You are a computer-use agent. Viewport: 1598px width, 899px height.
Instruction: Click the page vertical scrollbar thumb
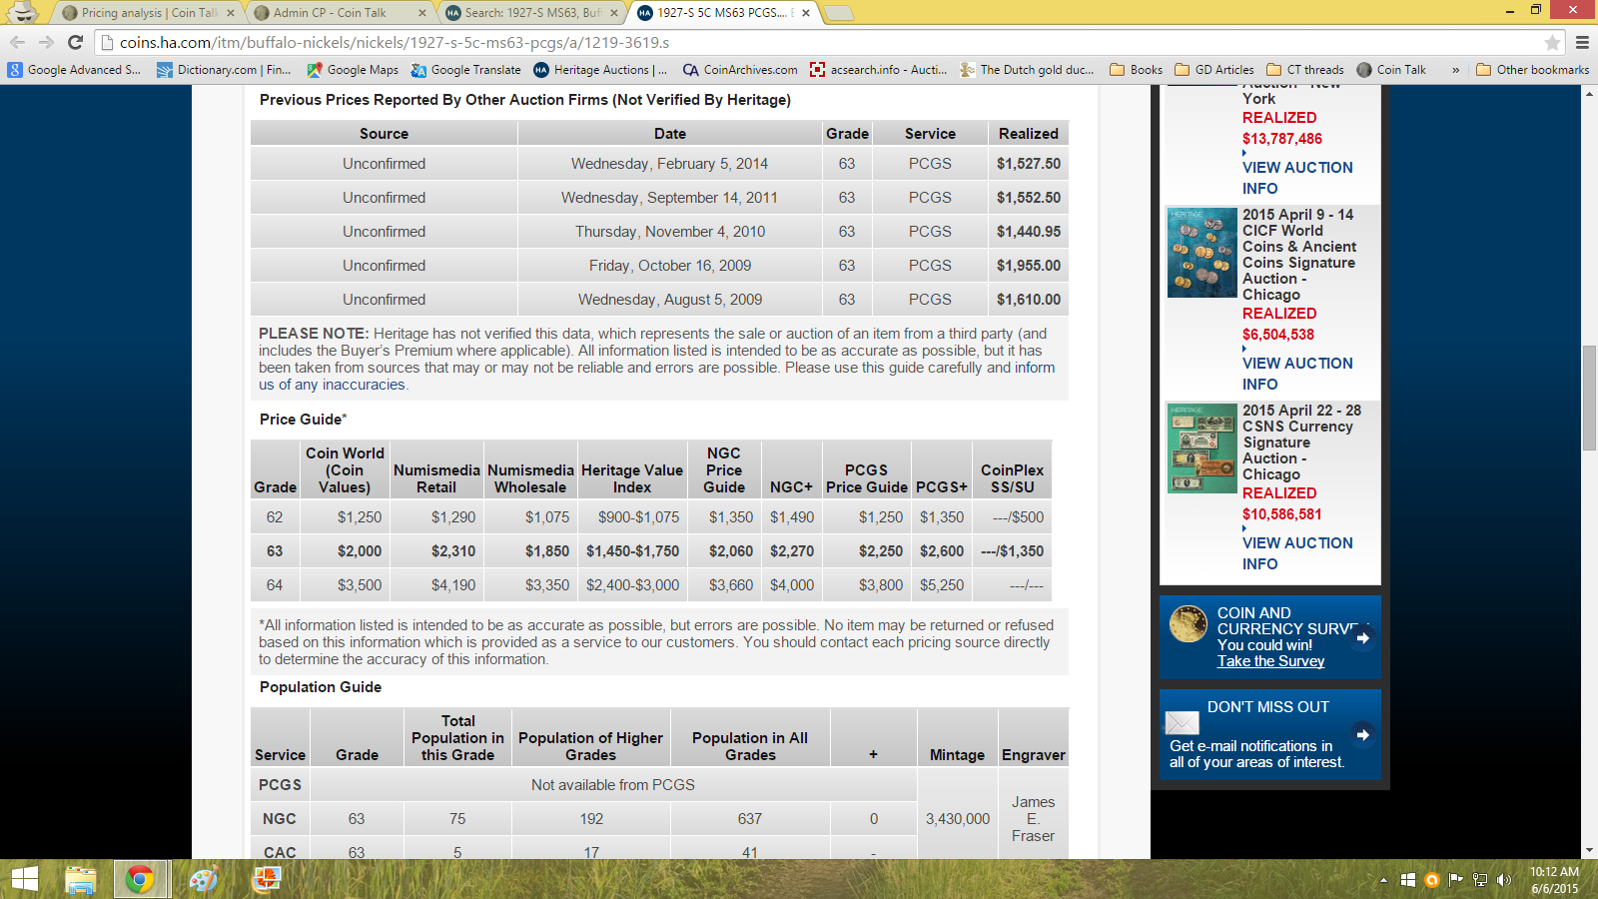point(1589,397)
